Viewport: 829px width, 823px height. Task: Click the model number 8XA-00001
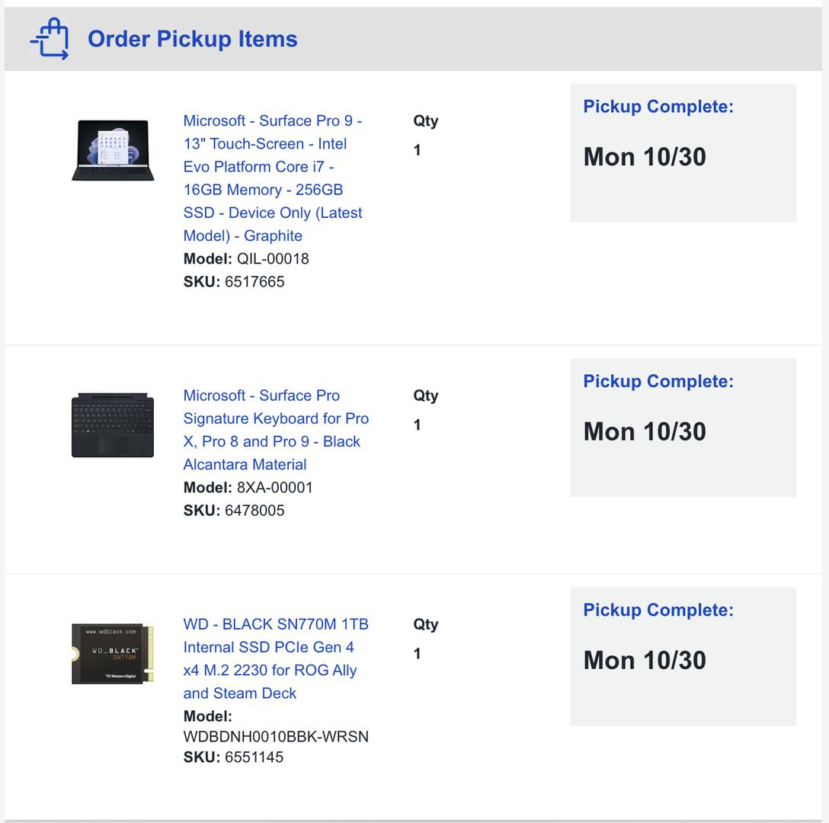(275, 488)
